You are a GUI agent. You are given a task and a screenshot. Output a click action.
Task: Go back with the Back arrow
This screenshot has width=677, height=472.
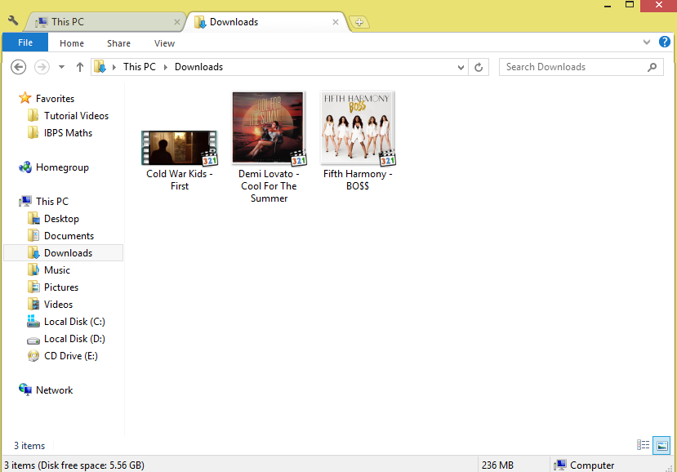point(18,67)
